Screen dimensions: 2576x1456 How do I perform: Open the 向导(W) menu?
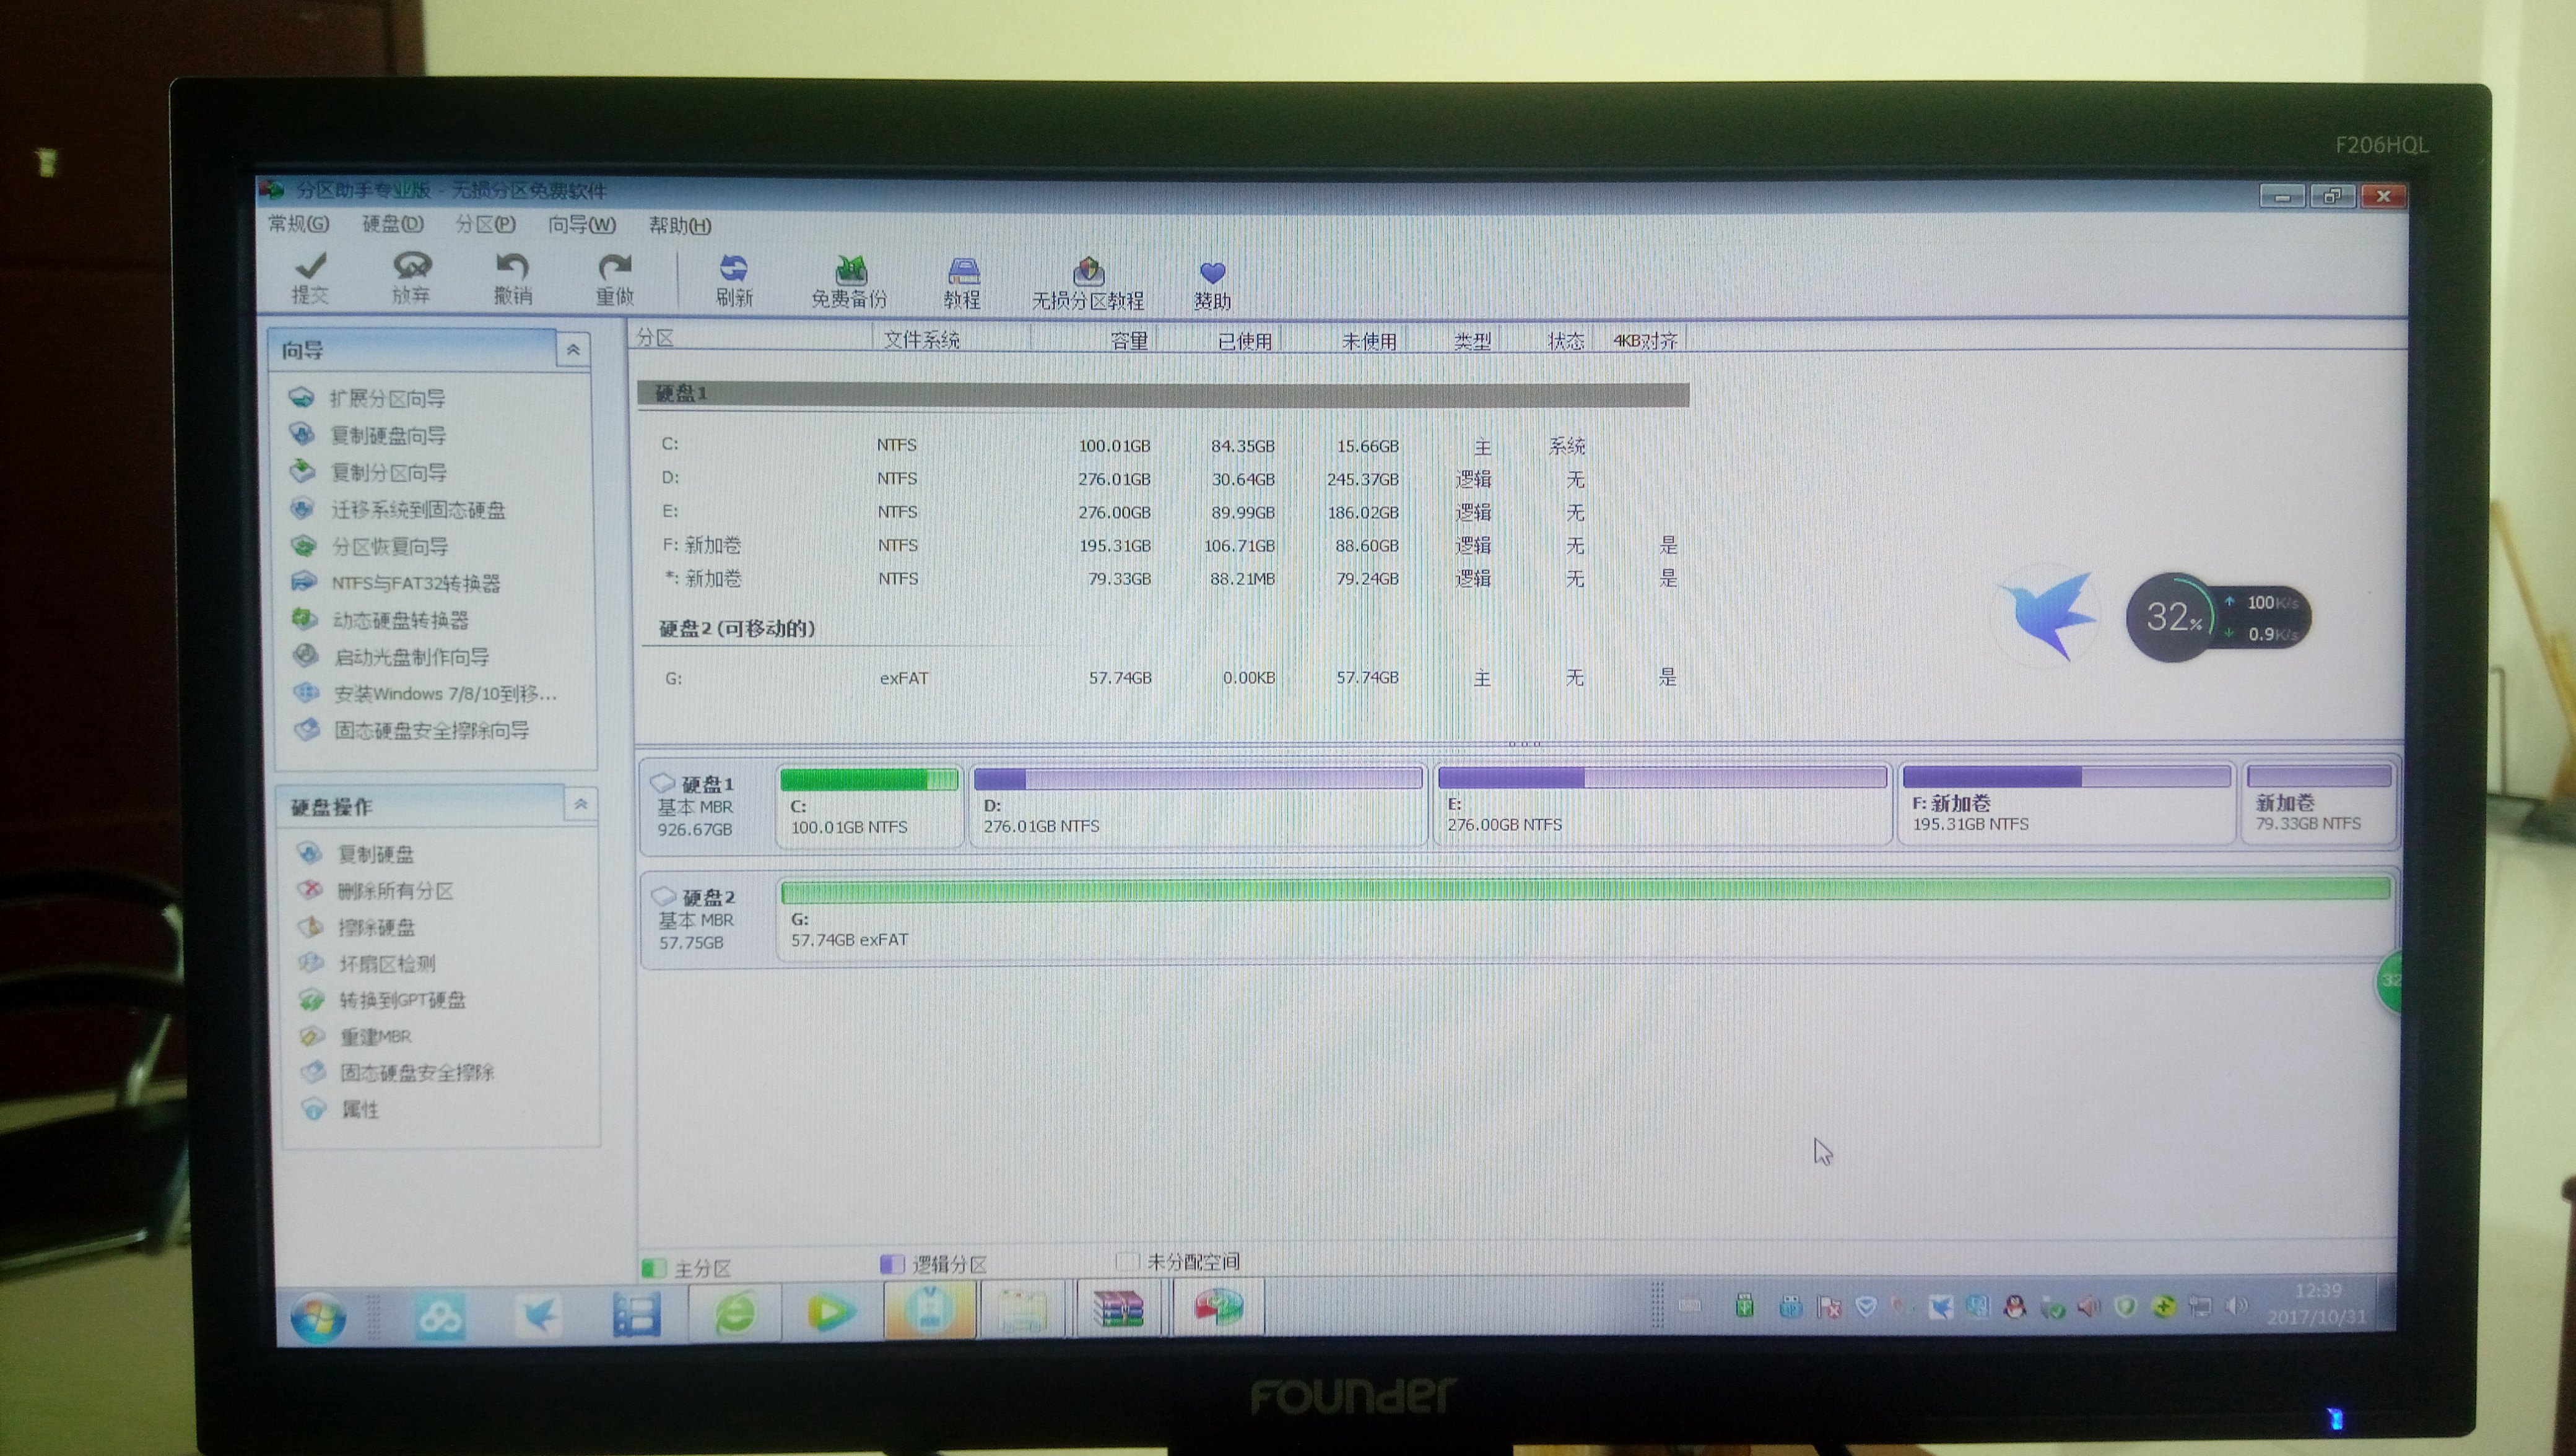coord(582,225)
